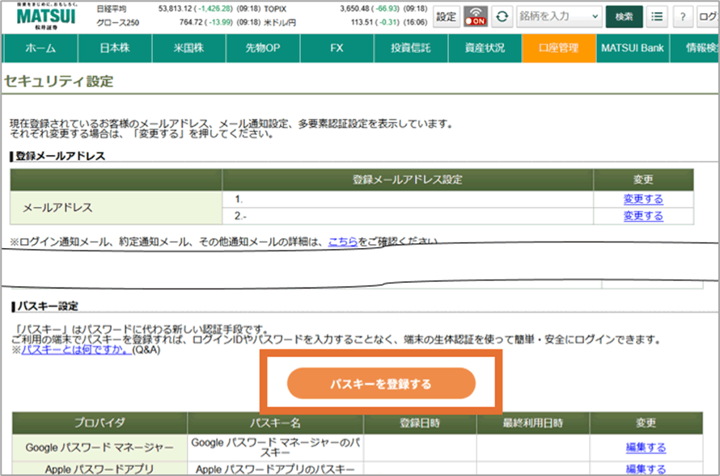The width and height of the screenshot is (720, 476).
Task: Switch to the 日本株 tab
Action: click(114, 48)
